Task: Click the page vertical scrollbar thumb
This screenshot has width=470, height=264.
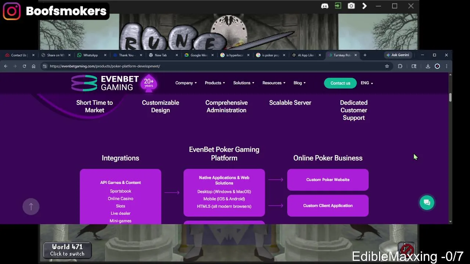Action: 450,98
